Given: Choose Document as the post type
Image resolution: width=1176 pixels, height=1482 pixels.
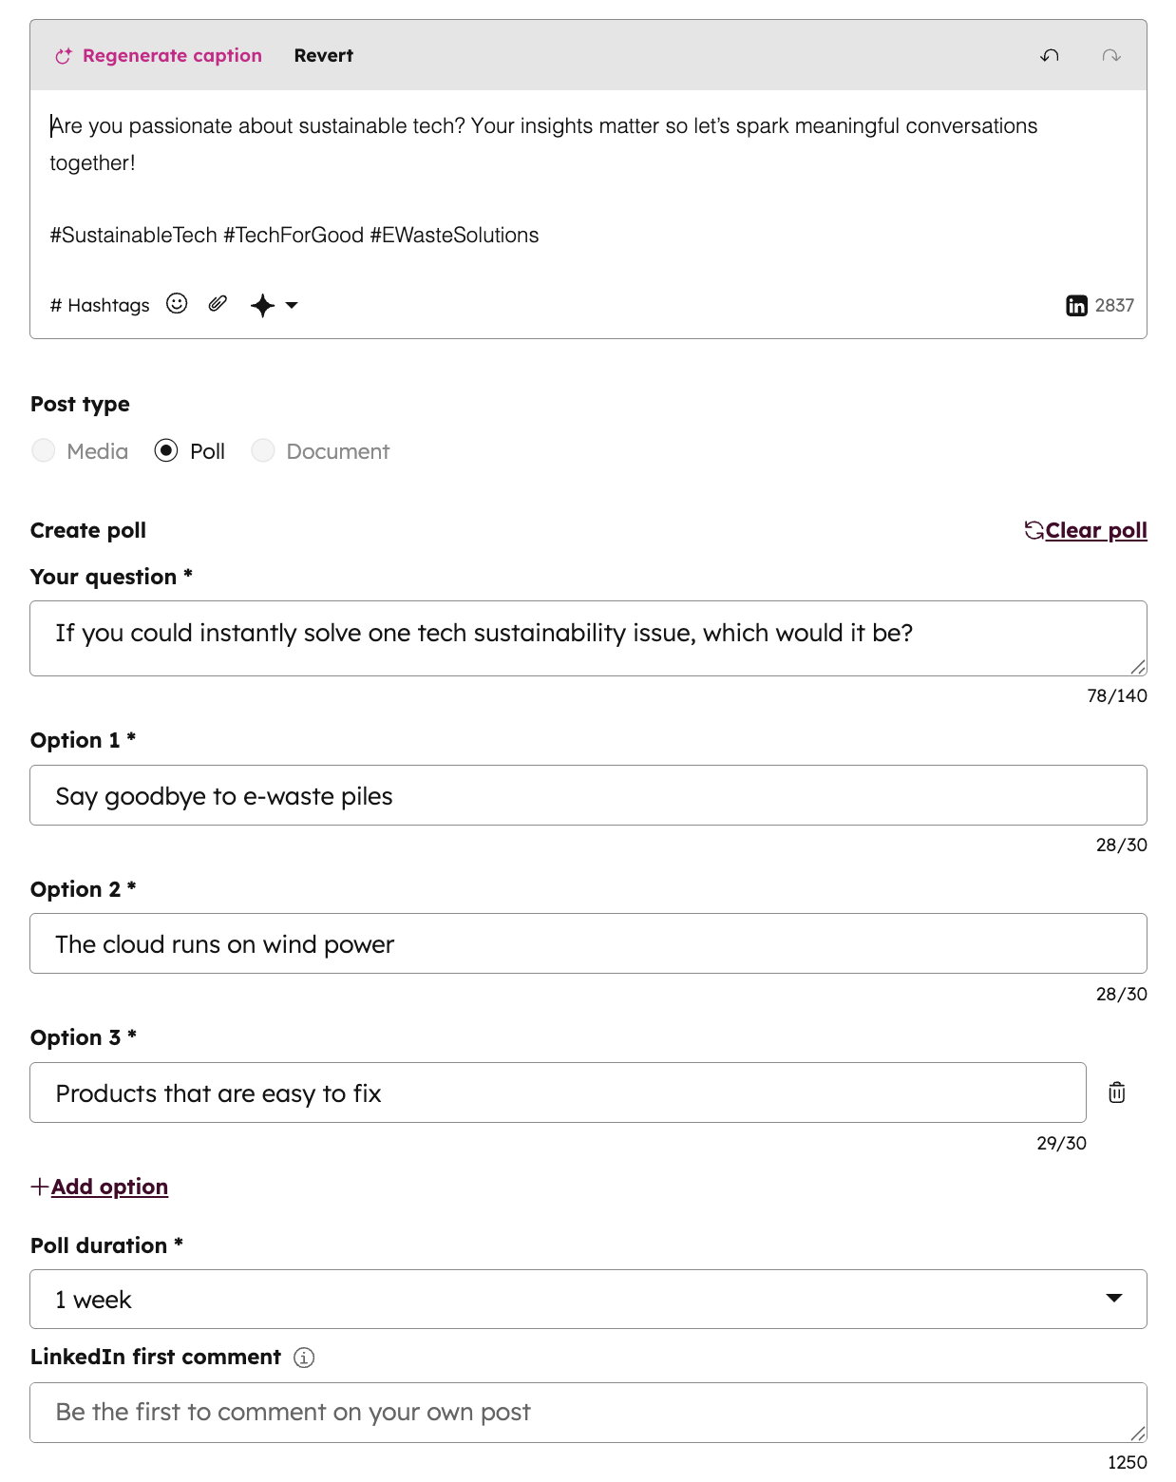Looking at the screenshot, I should pyautogui.click(x=262, y=450).
